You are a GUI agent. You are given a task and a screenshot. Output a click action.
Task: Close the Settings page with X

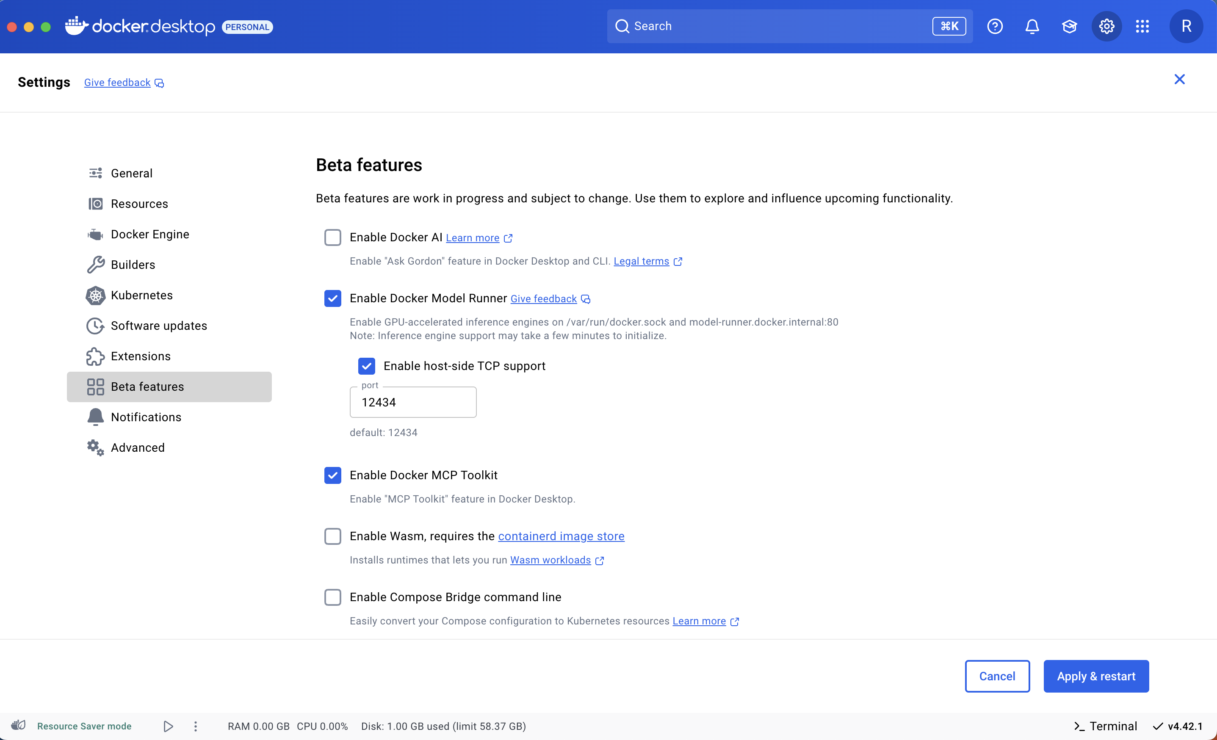point(1179,80)
